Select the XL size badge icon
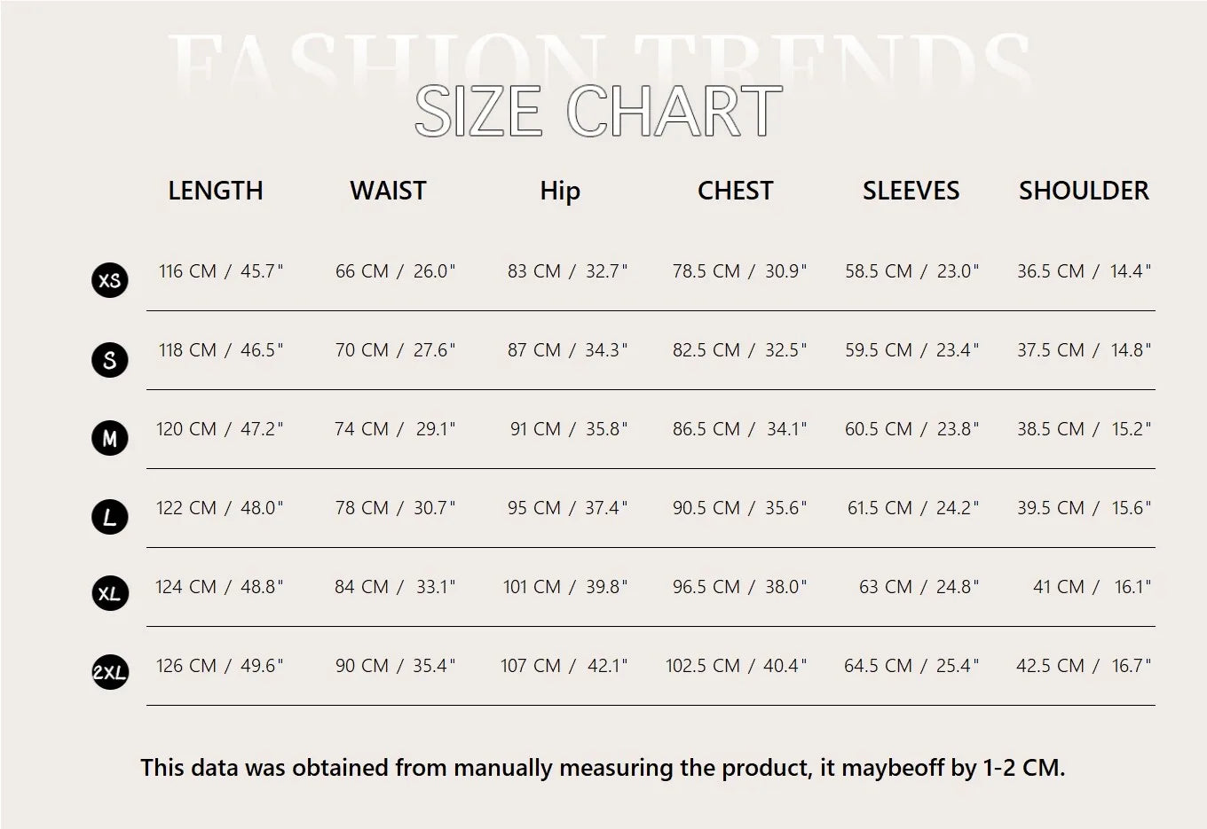This screenshot has height=829, width=1207. click(110, 593)
